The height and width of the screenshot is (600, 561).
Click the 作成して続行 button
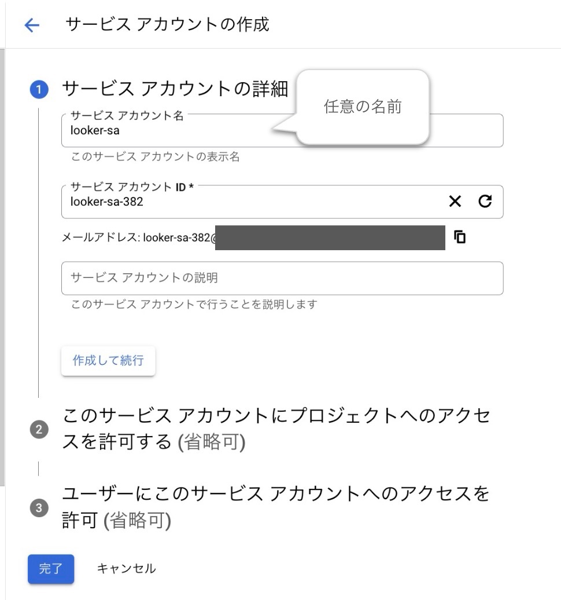coord(108,360)
